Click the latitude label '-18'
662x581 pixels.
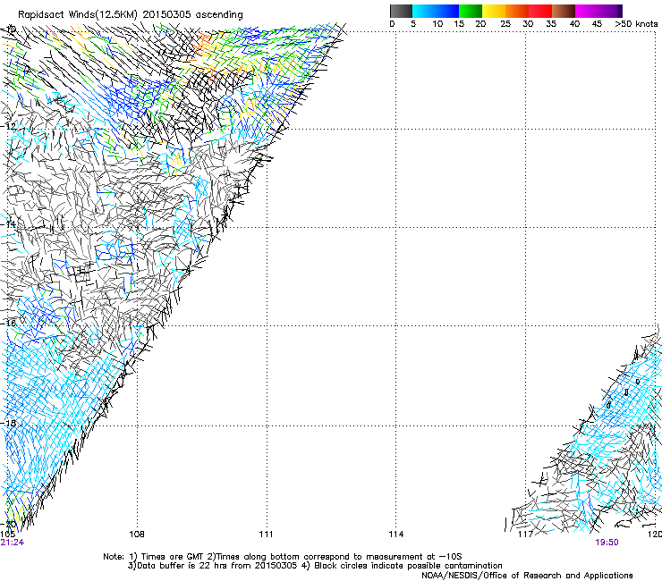[x=10, y=423]
